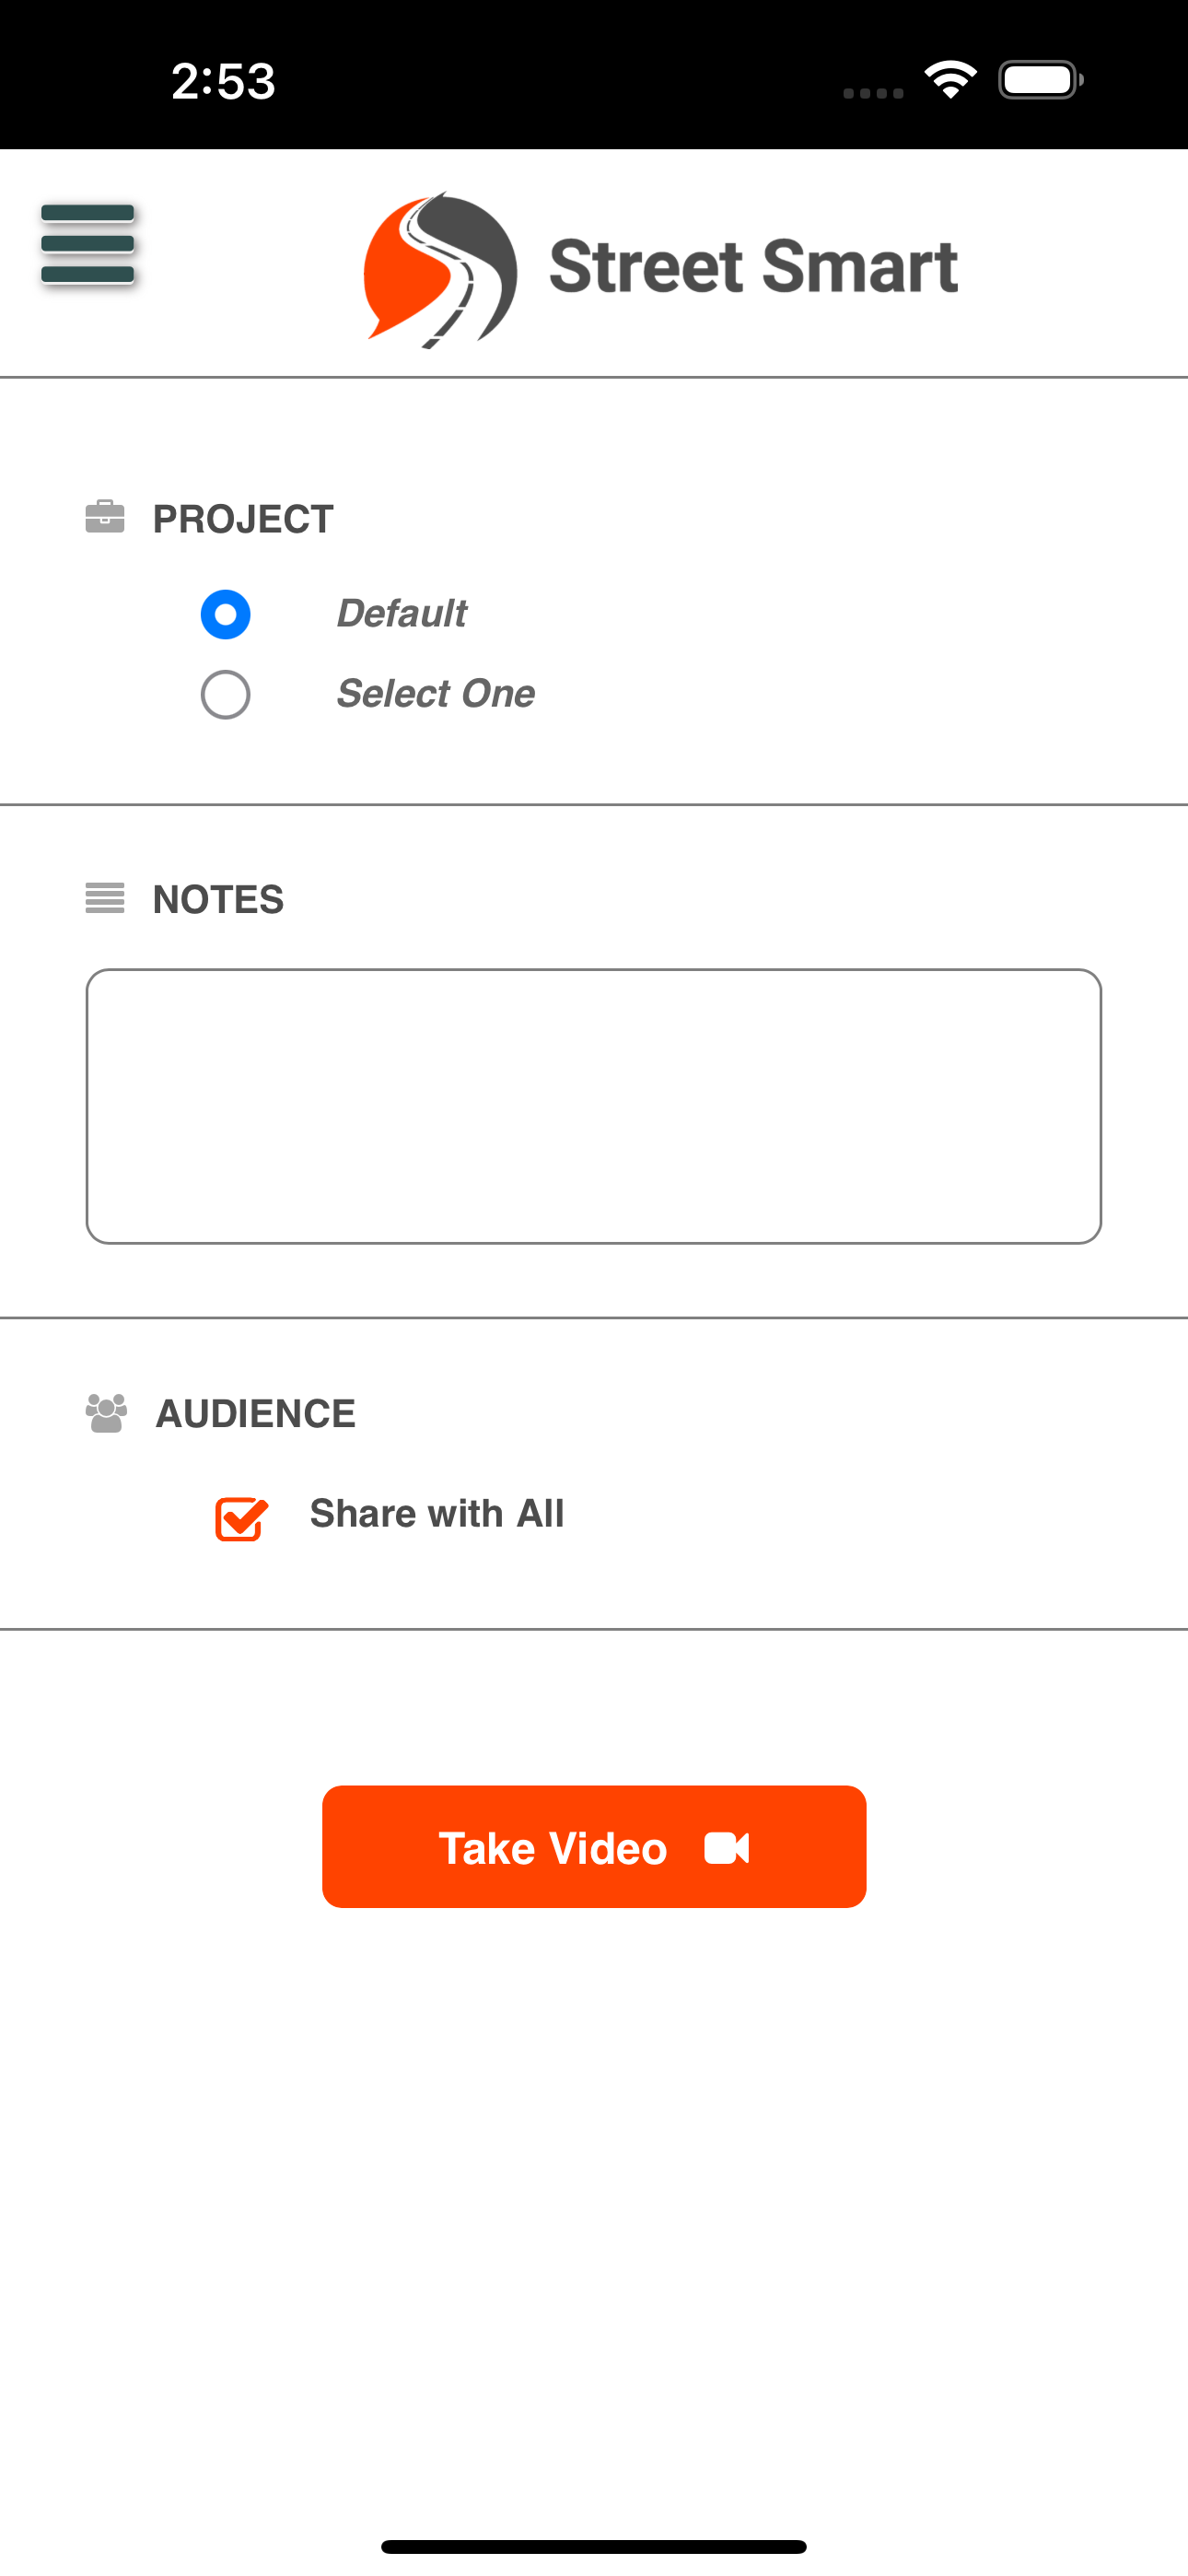Click inside the Notes text box
The height and width of the screenshot is (2576, 1188).
[594, 1106]
